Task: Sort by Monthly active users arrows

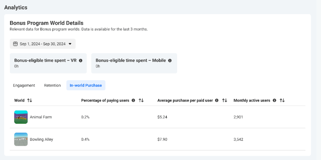Action: click(282, 100)
